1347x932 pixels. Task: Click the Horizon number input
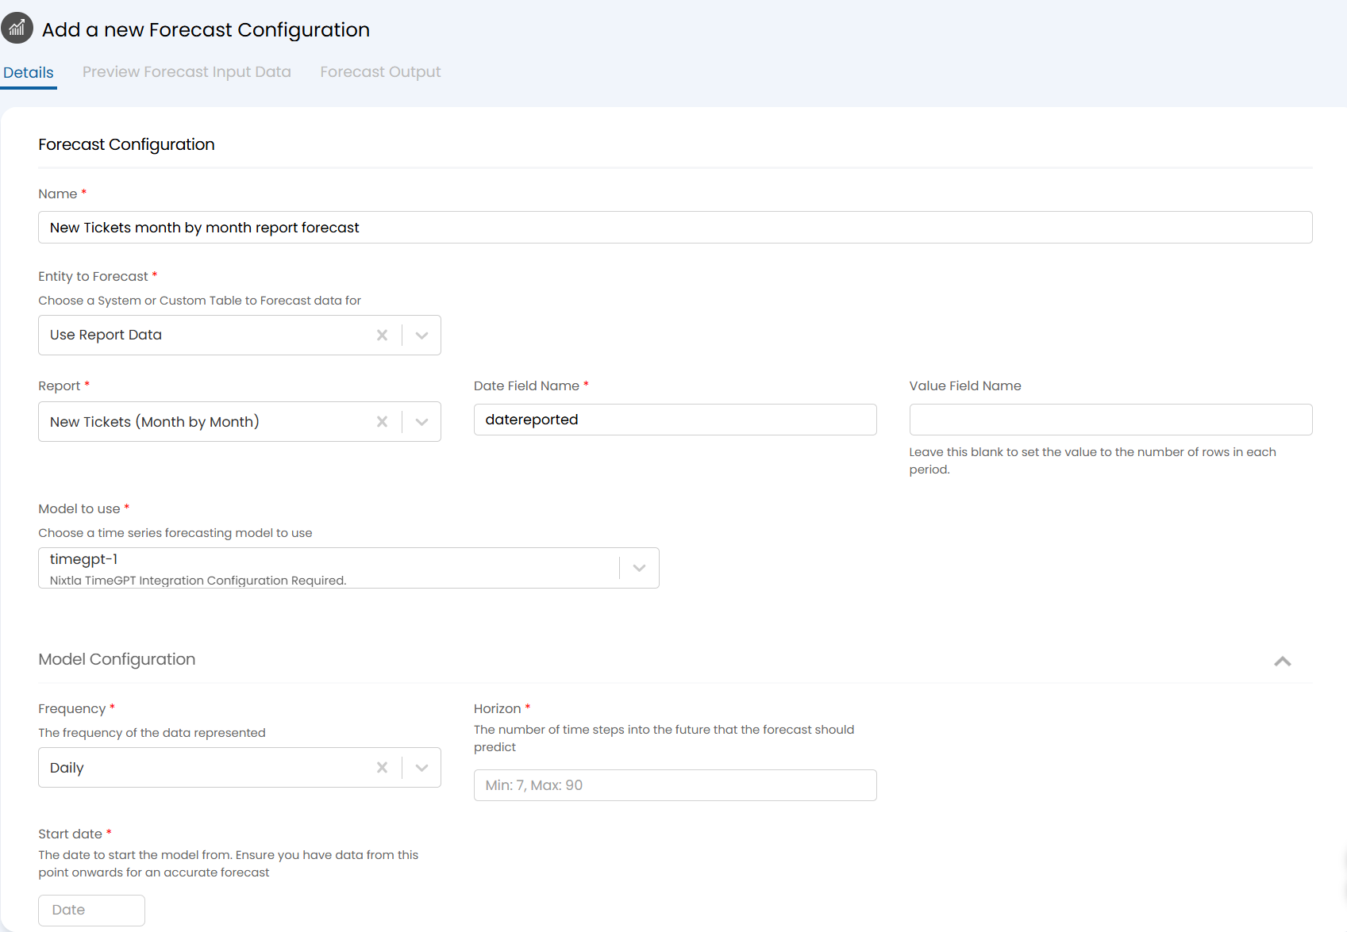(x=675, y=785)
